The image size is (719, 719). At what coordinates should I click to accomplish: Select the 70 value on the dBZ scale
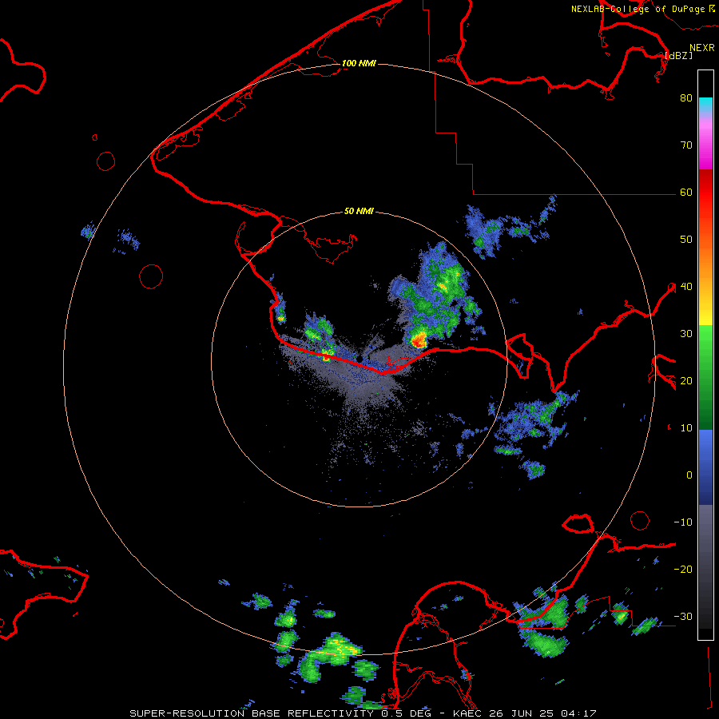click(x=686, y=145)
